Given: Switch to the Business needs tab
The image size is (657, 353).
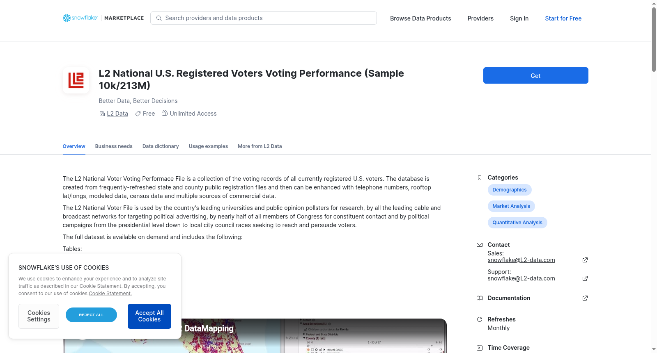Looking at the screenshot, I should point(114,146).
